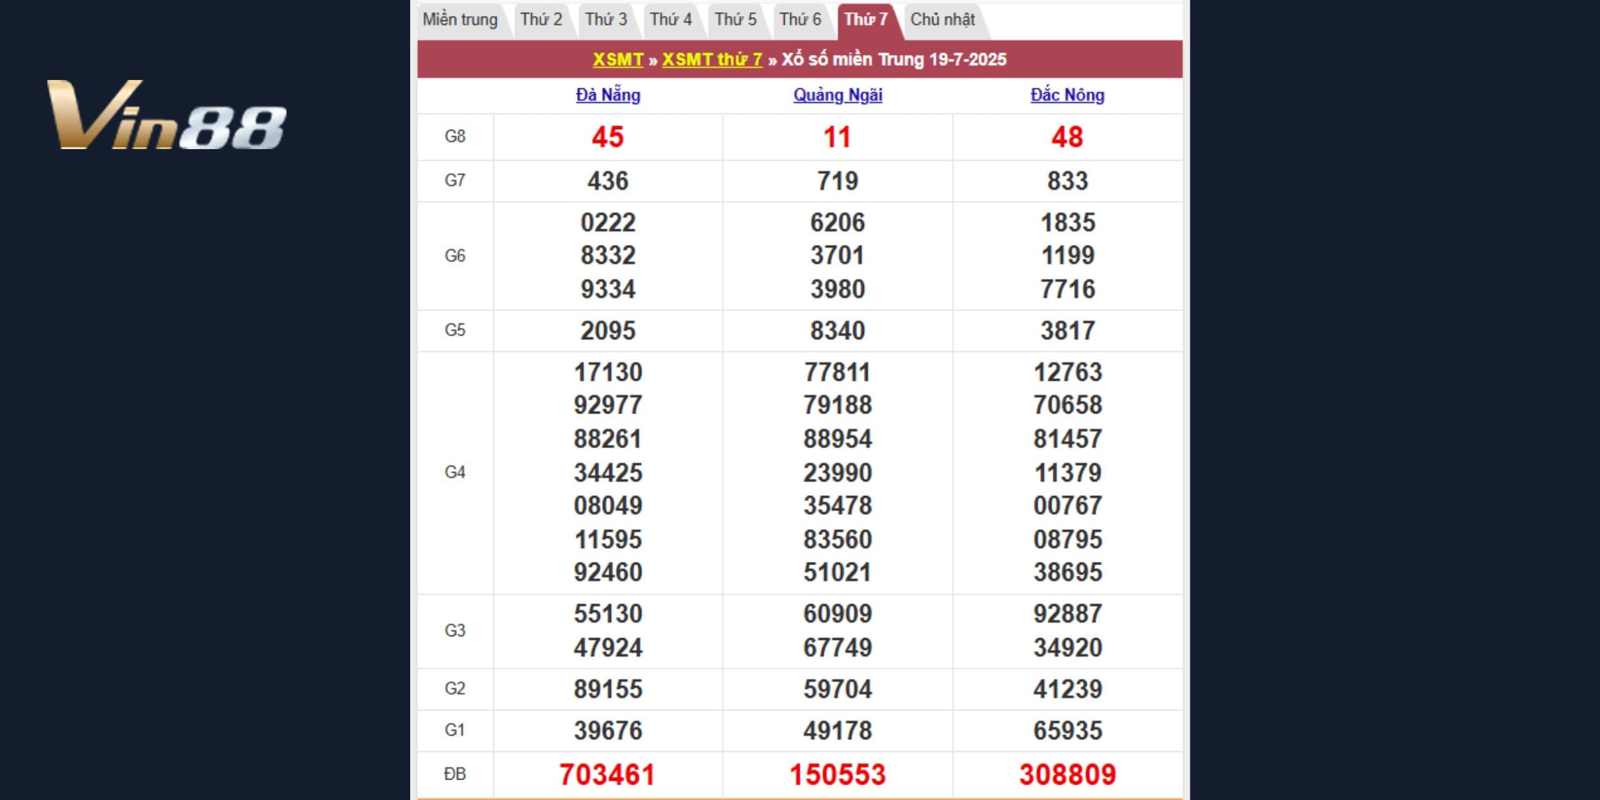Select G4 number 88261

(x=608, y=439)
